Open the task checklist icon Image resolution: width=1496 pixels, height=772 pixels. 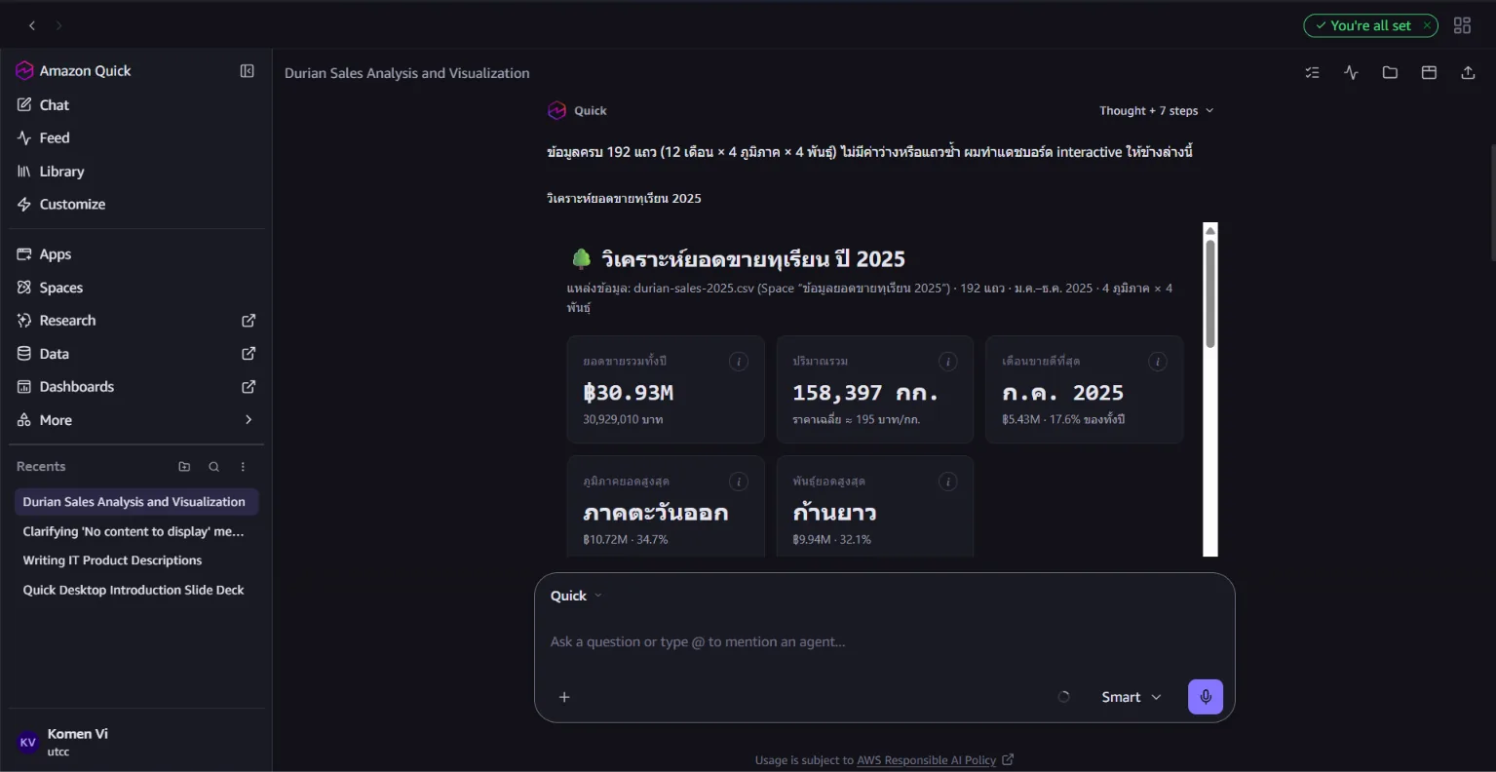coord(1312,72)
